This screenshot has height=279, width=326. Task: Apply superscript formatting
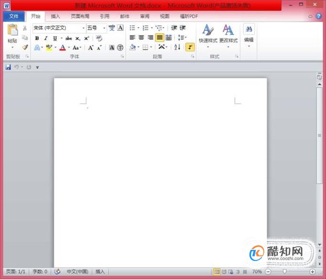[87, 38]
